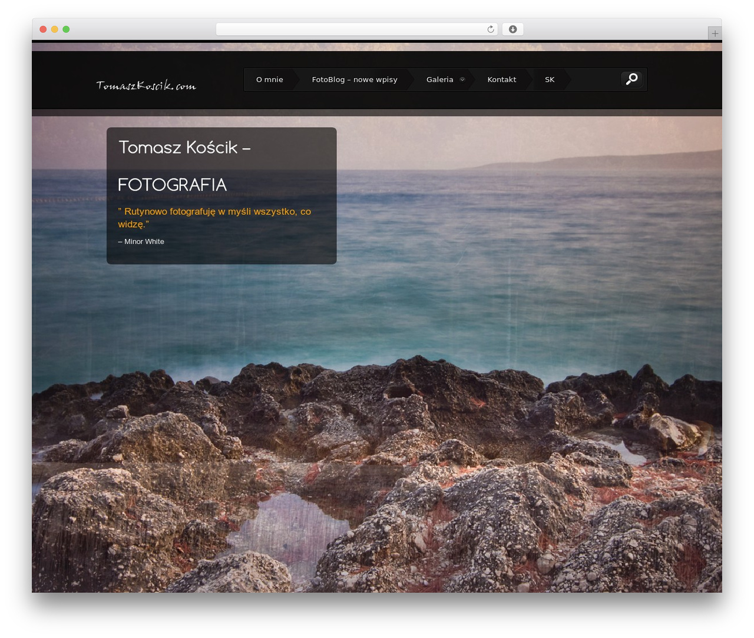
Task: Open the search magnifier icon
Action: pyautogui.click(x=631, y=79)
